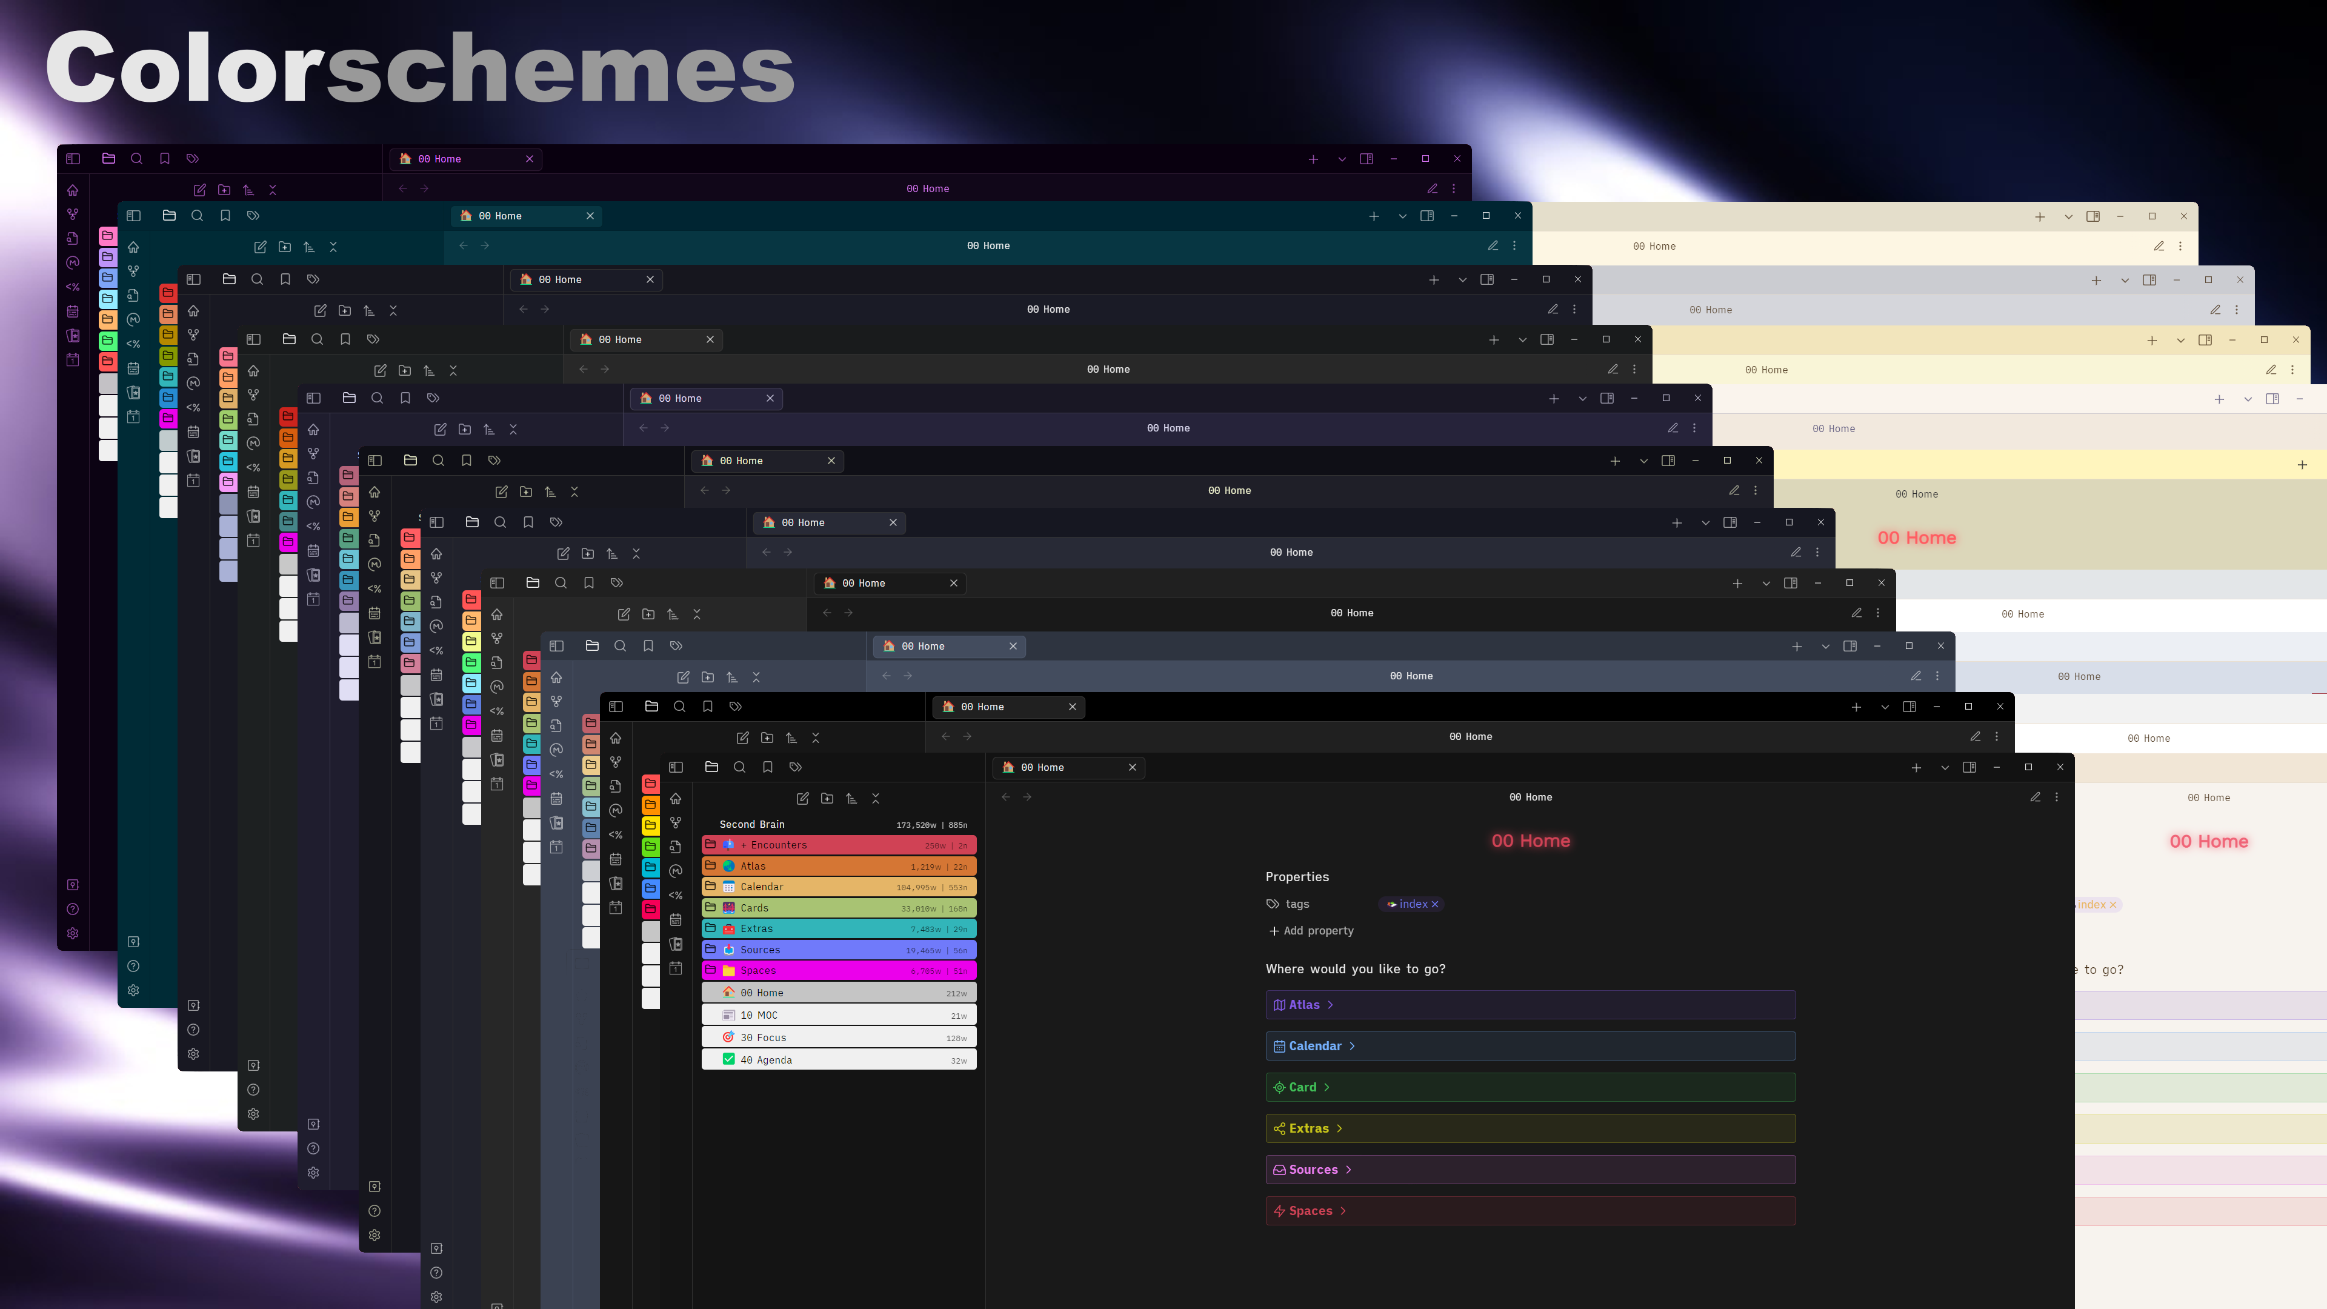Toggle edit mode pencil in front window
This screenshot has width=2327, height=1309.
coord(2036,797)
